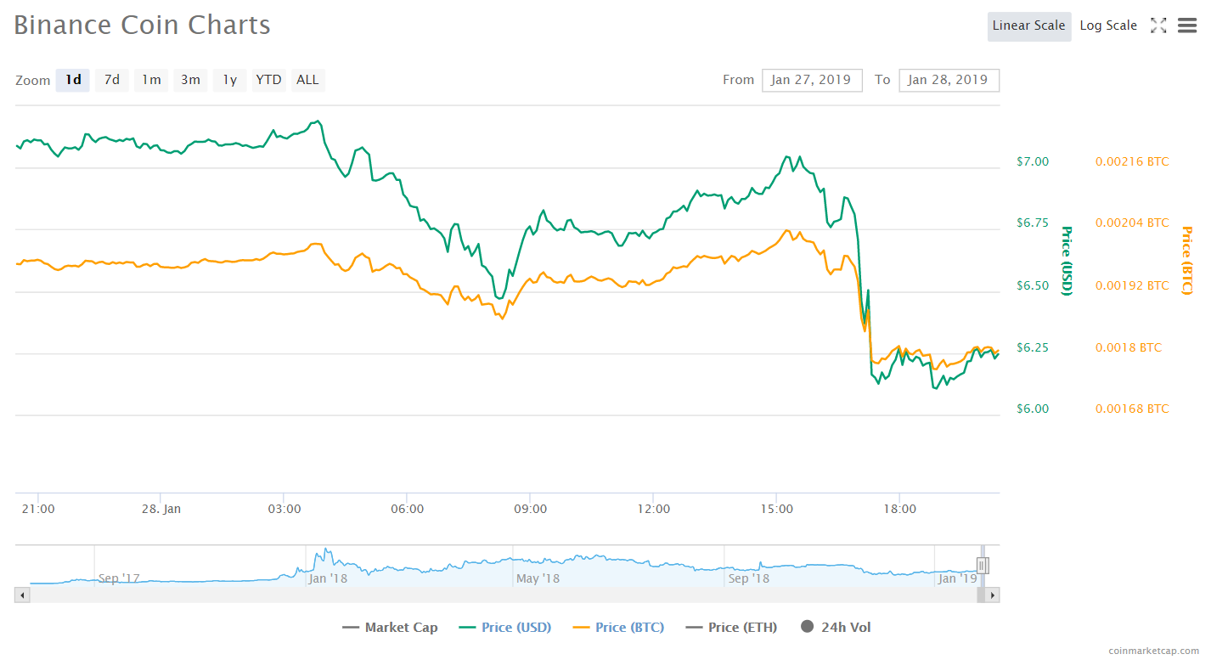Hide the Price (USD) series
This screenshot has width=1228, height=671.
tap(505, 628)
